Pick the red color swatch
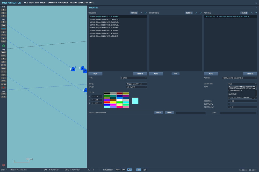 tap(107, 102)
